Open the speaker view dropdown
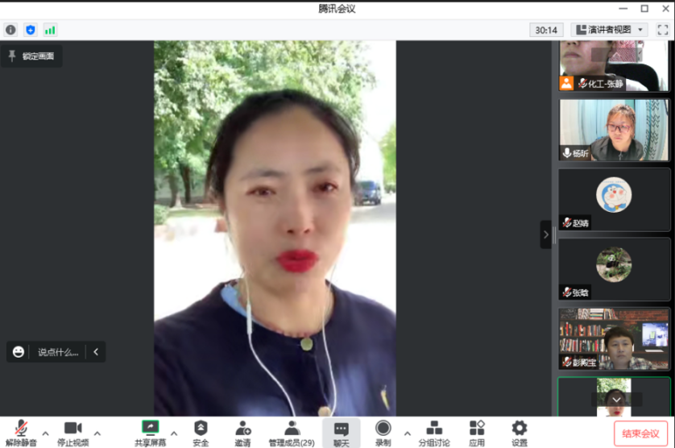The width and height of the screenshot is (675, 448). [x=609, y=30]
